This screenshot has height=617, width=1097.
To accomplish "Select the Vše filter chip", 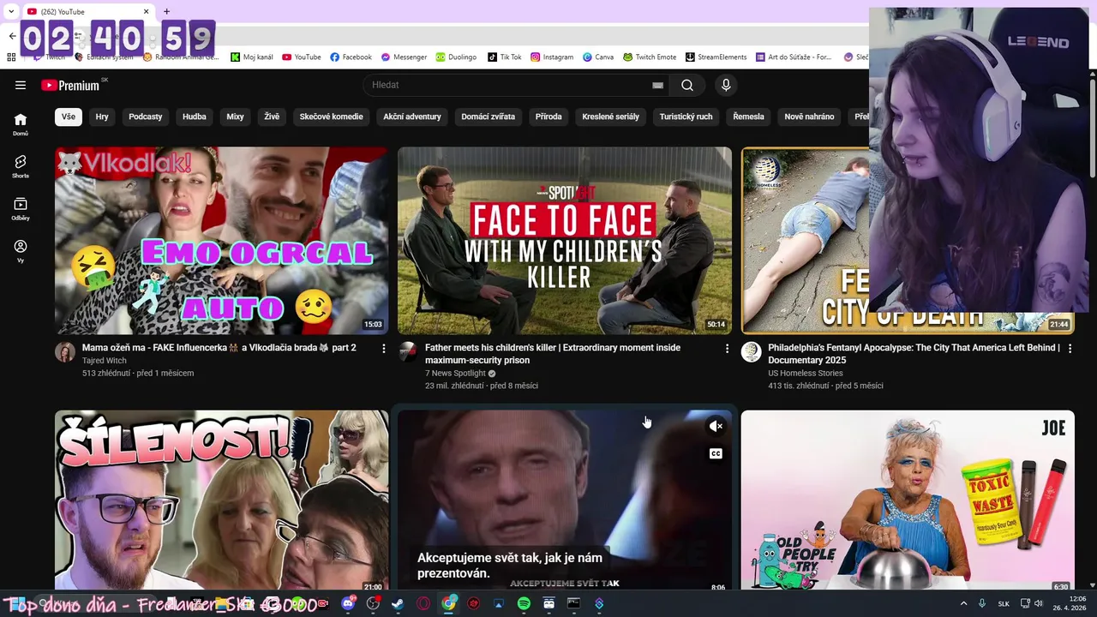I will (69, 117).
